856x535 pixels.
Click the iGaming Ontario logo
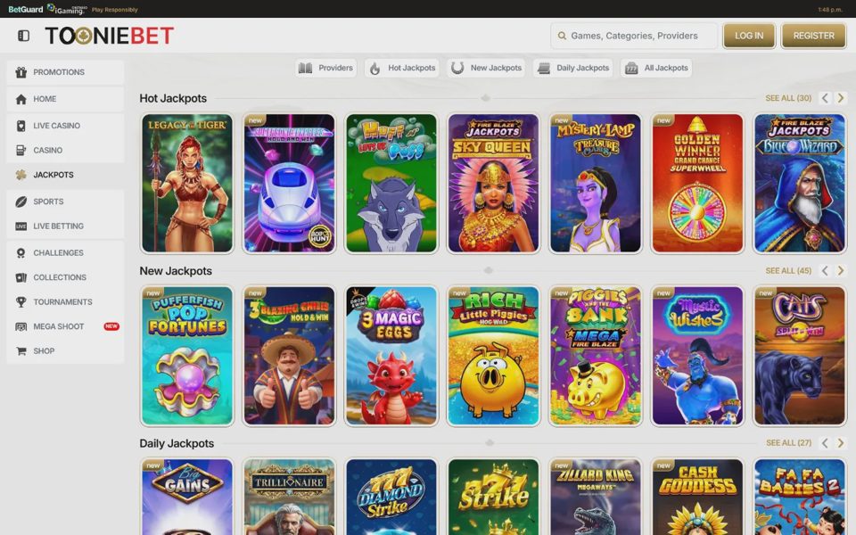67,9
